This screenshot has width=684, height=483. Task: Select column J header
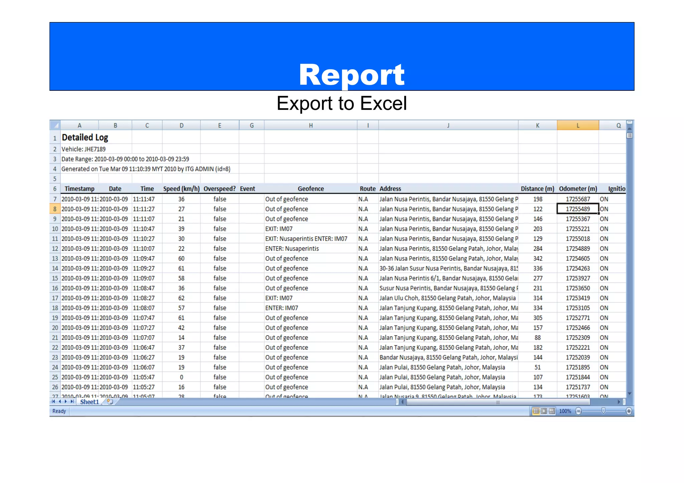point(448,126)
